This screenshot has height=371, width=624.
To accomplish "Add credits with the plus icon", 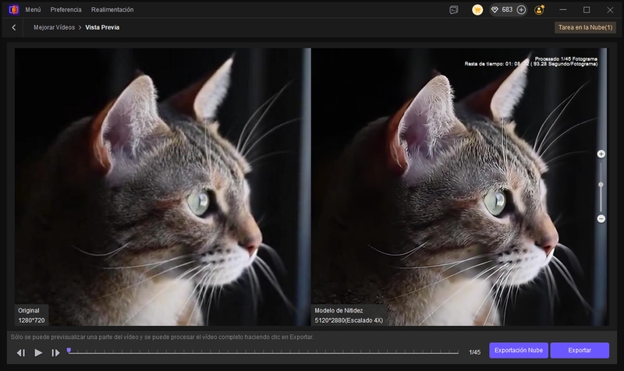I will click(521, 10).
